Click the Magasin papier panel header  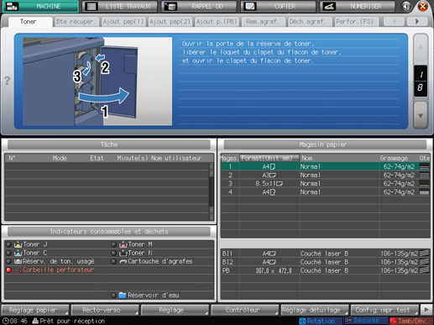click(325, 144)
